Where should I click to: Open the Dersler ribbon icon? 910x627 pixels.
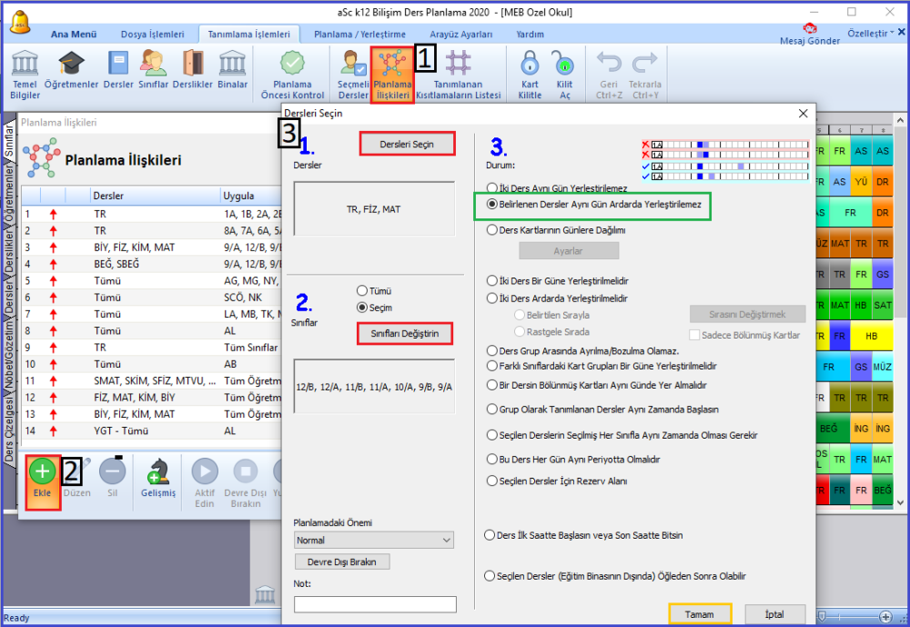118,70
